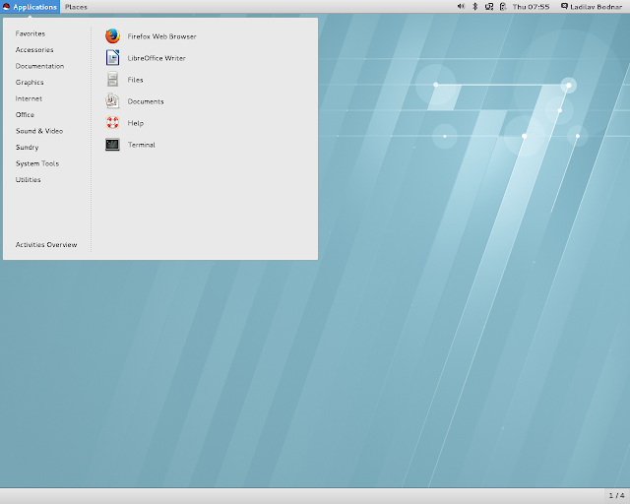Click the Documents app icon

[x=112, y=100]
